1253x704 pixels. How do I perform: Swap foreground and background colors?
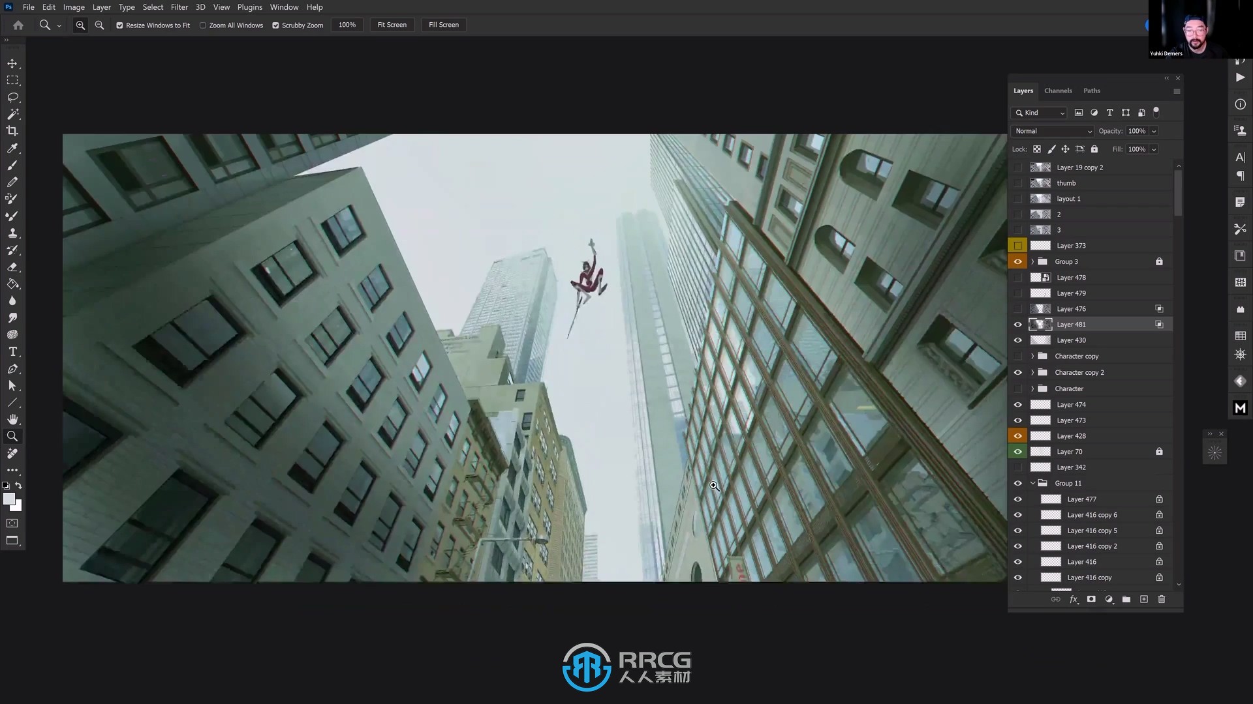pyautogui.click(x=19, y=486)
